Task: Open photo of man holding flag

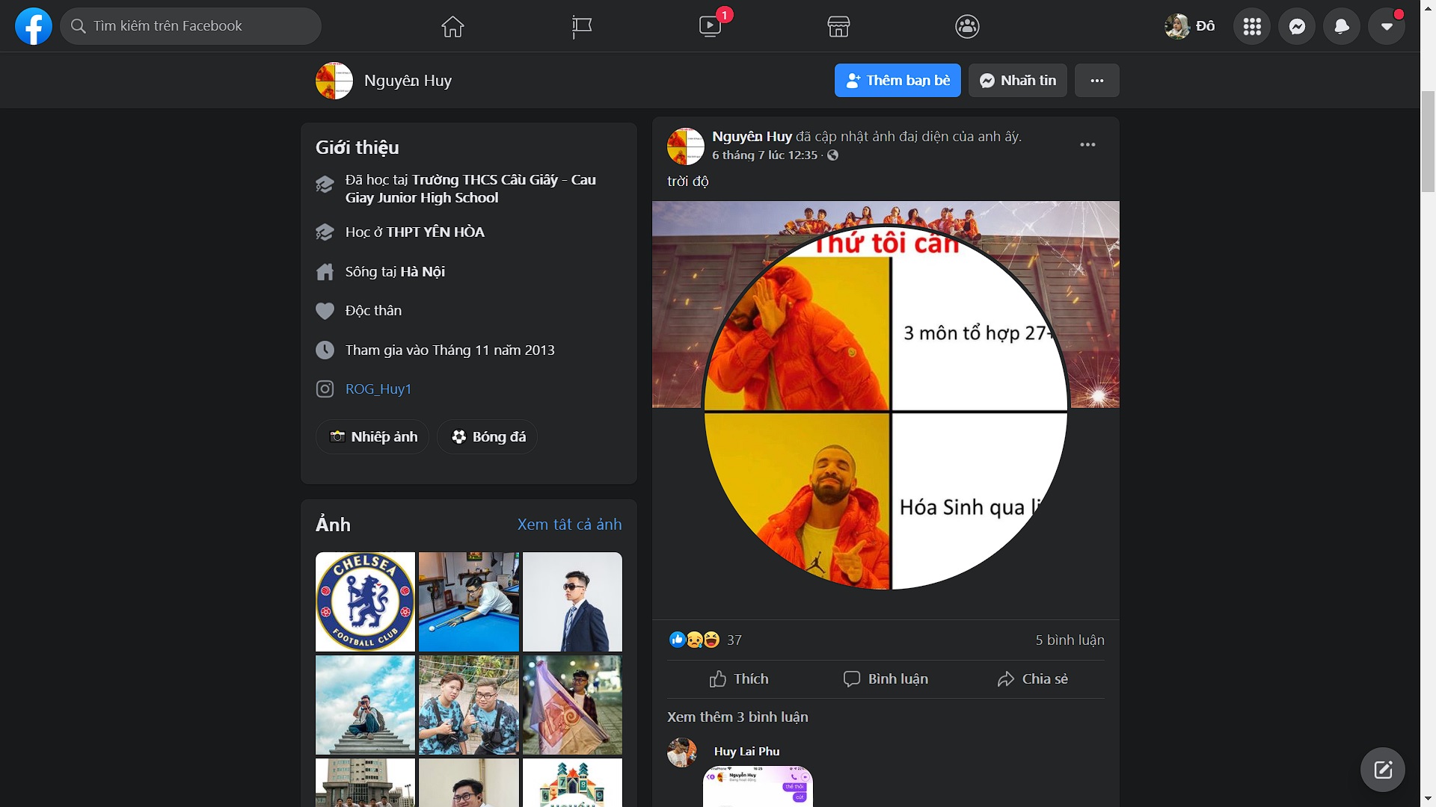Action: [x=572, y=705]
